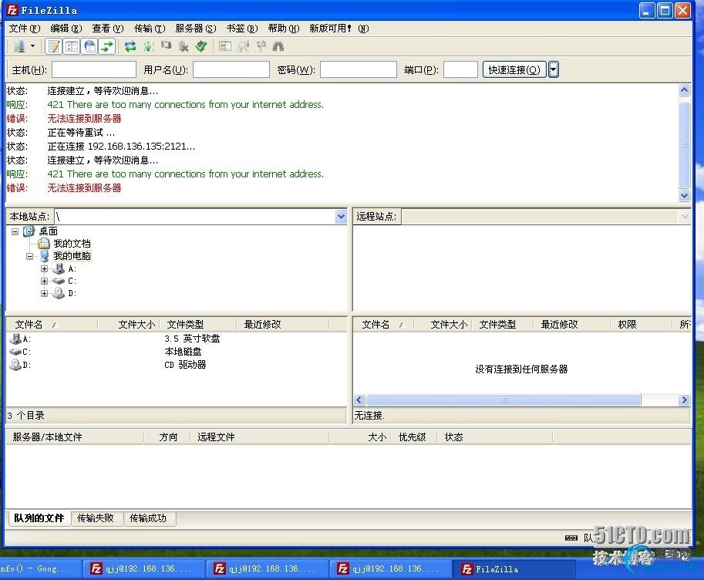Select 我的文档 in local tree
Screen dimensions: 704x580
click(x=72, y=244)
